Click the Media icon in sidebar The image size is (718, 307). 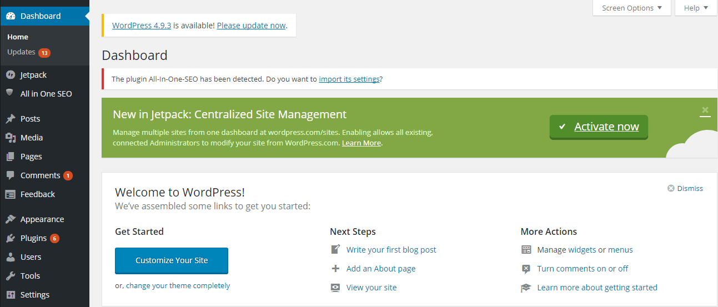tap(10, 138)
